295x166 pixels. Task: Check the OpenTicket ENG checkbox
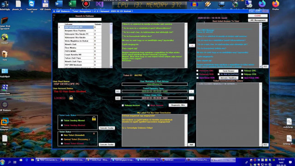pyautogui.click(x=242, y=78)
